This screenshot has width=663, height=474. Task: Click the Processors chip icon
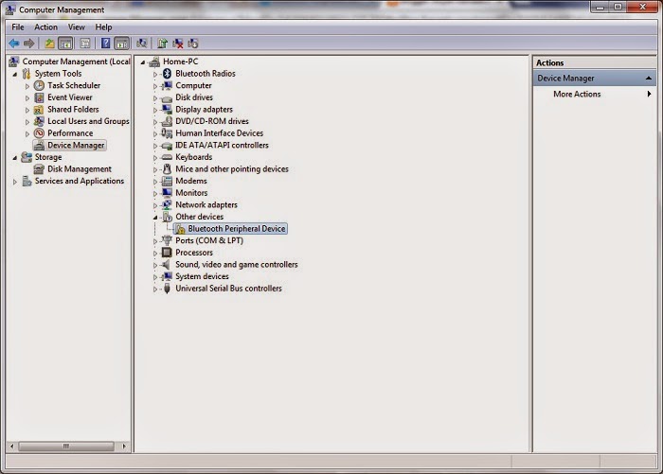coord(167,253)
